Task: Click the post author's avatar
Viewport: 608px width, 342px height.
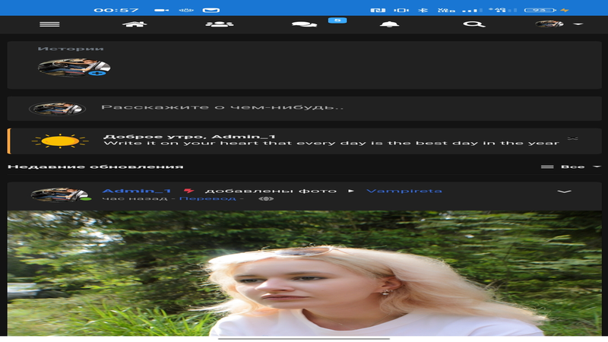Action: (x=59, y=195)
